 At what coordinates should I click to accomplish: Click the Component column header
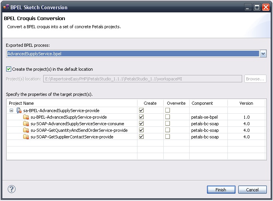click(202, 103)
